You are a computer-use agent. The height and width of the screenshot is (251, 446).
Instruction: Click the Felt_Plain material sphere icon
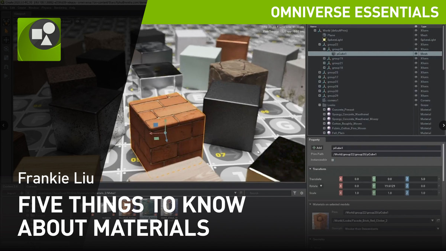pyautogui.click(x=329, y=133)
